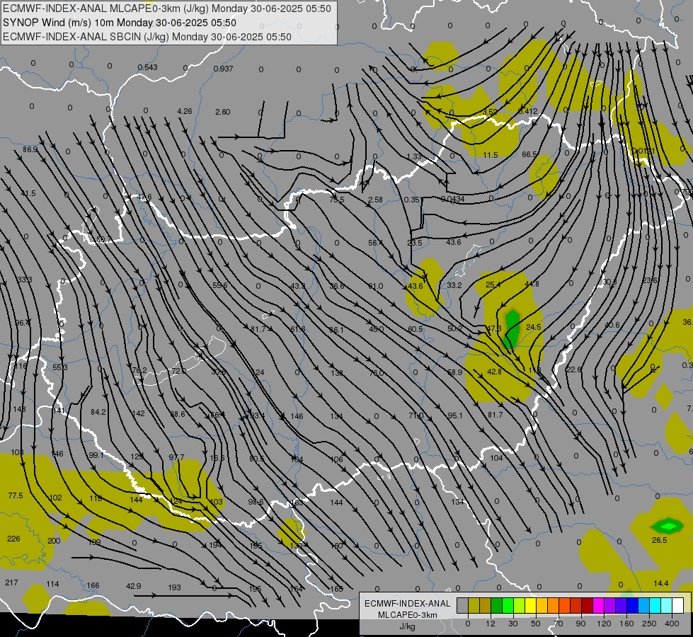This screenshot has width=693, height=637.
Task: Click the legend unit J/kg
Action: pyautogui.click(x=407, y=626)
